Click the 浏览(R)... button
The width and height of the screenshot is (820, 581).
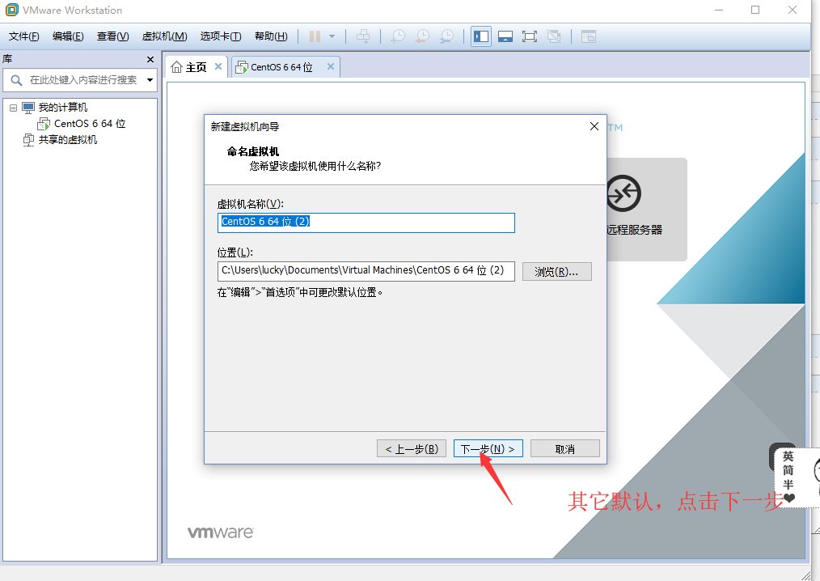tap(557, 272)
